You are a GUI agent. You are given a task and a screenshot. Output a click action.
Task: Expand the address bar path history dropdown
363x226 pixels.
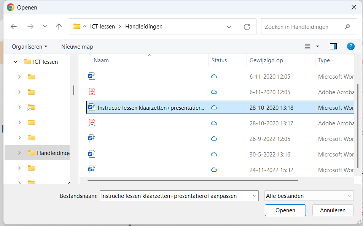point(229,27)
